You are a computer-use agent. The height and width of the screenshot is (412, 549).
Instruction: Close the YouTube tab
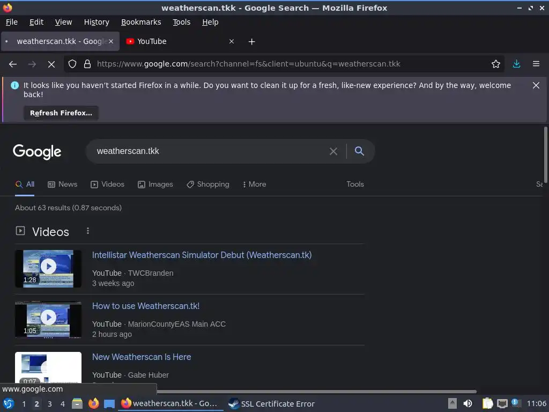point(232,41)
